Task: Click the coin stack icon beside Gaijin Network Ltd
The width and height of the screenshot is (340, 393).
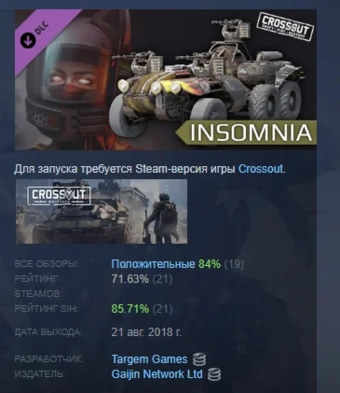Action: click(x=214, y=374)
